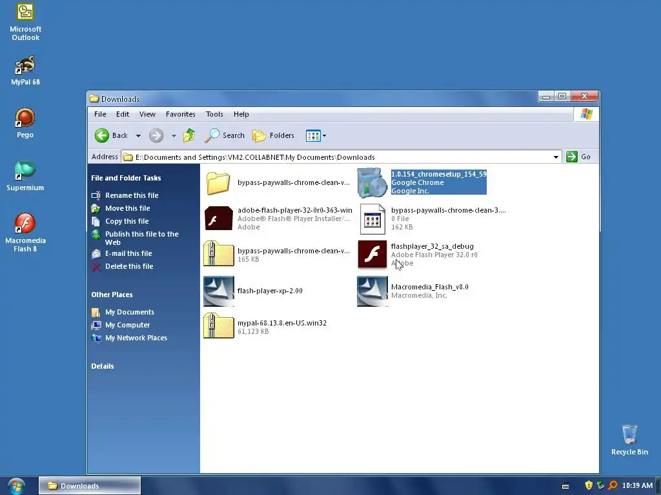The image size is (661, 495).
Task: Go up one folder level
Action: tap(189, 135)
